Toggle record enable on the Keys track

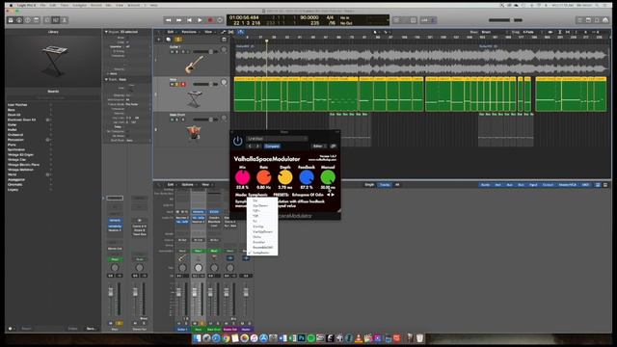tap(183, 84)
